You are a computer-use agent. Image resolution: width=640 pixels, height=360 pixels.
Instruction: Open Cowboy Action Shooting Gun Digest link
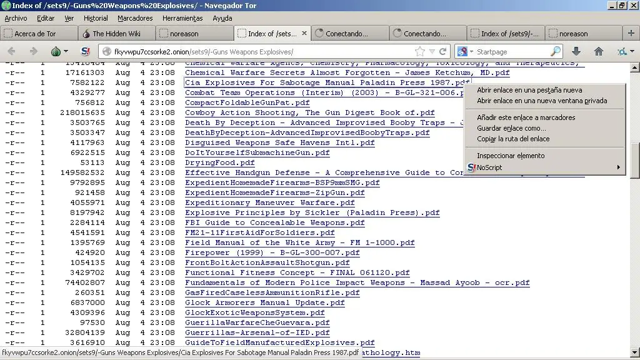(x=310, y=112)
